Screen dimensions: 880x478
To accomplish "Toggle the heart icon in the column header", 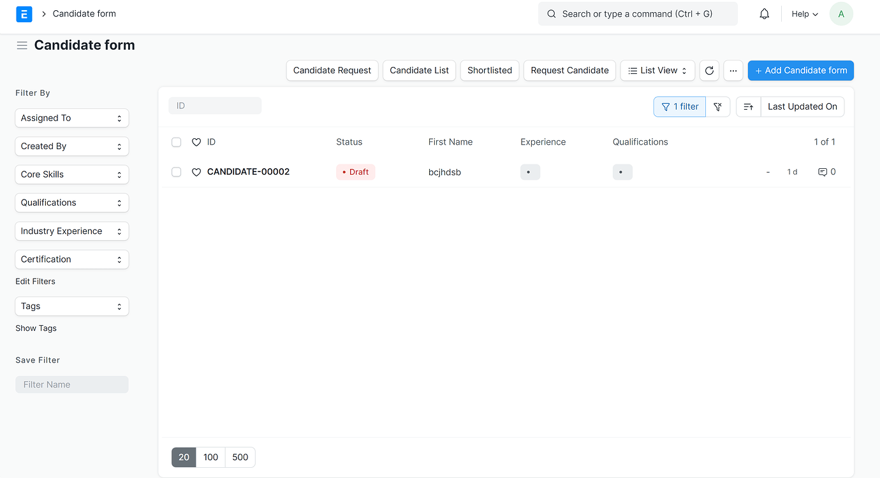I will [196, 142].
